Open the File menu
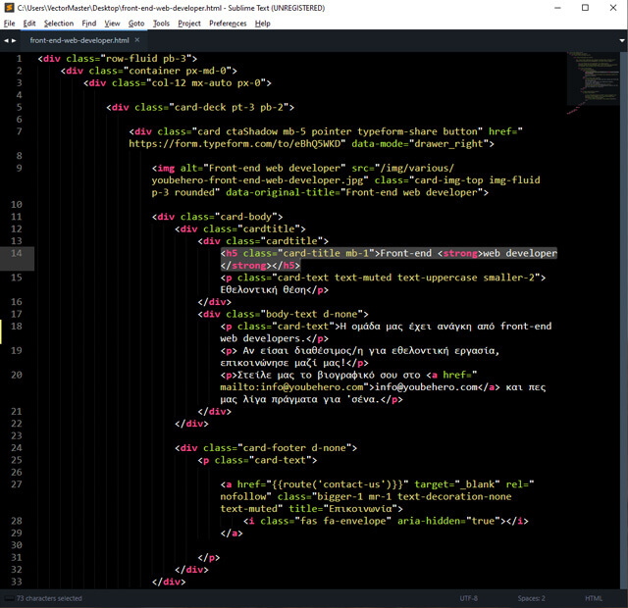The image size is (628, 608). [x=9, y=24]
